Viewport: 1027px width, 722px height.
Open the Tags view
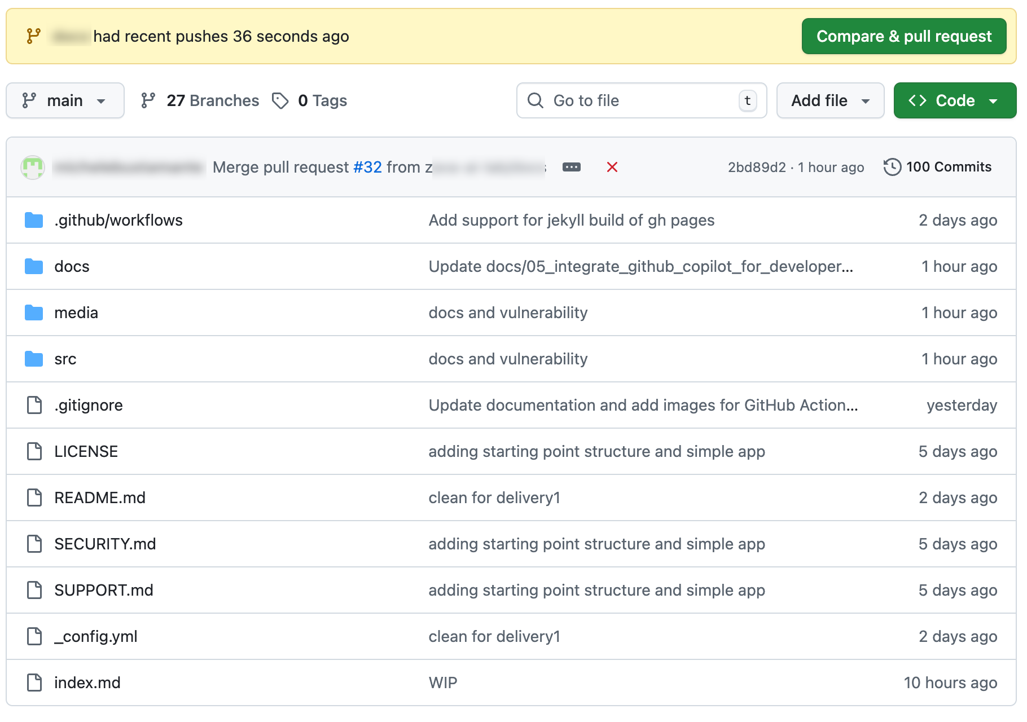pyautogui.click(x=322, y=100)
